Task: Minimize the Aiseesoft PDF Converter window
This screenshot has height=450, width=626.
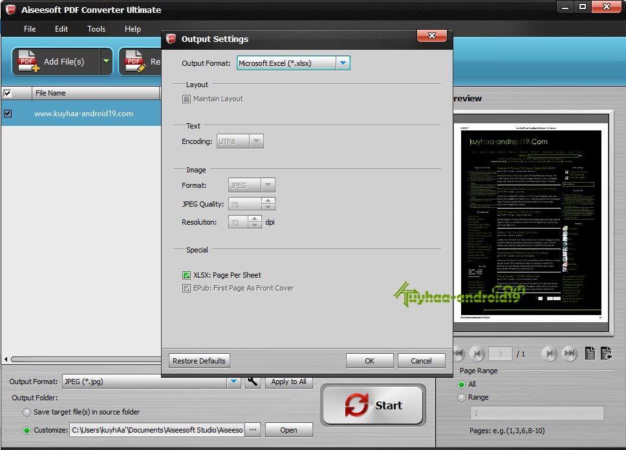Action: pyautogui.click(x=565, y=6)
